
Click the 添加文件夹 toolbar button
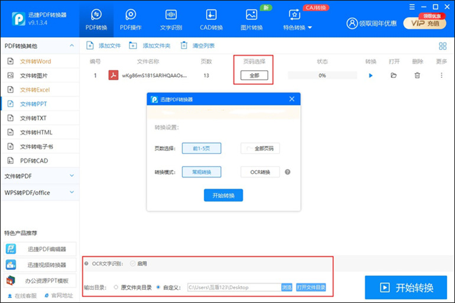pyautogui.click(x=149, y=46)
